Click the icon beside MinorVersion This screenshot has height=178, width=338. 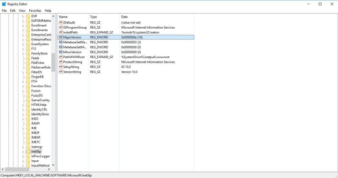[61, 52]
